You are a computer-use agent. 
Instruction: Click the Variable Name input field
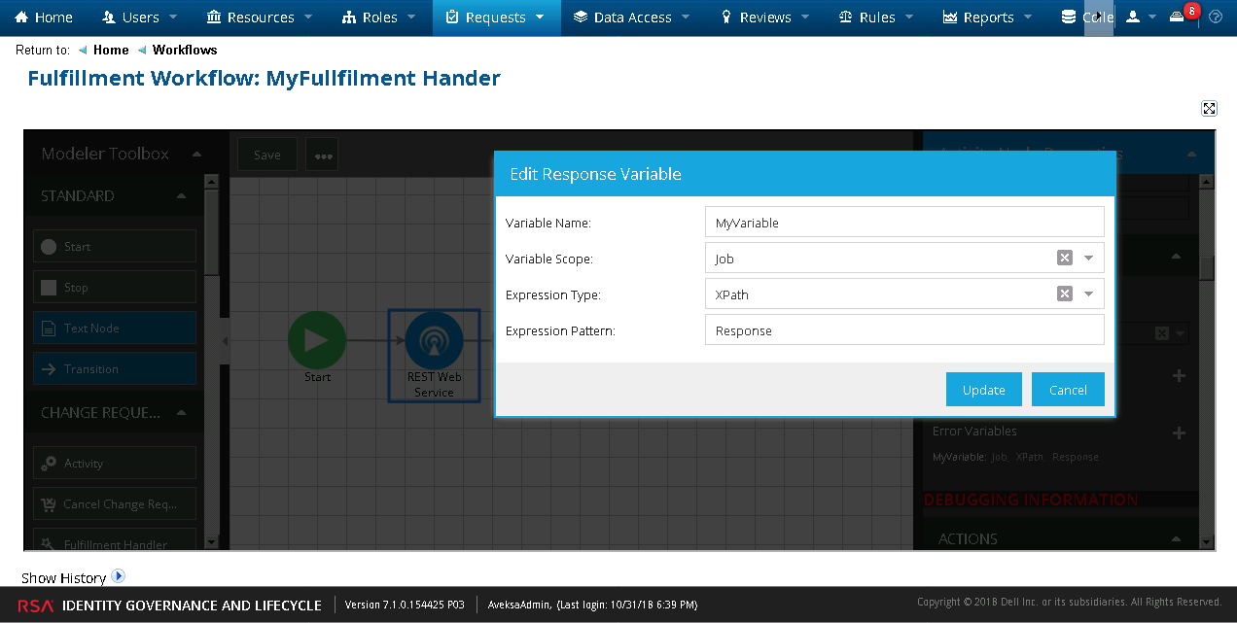[x=903, y=223]
